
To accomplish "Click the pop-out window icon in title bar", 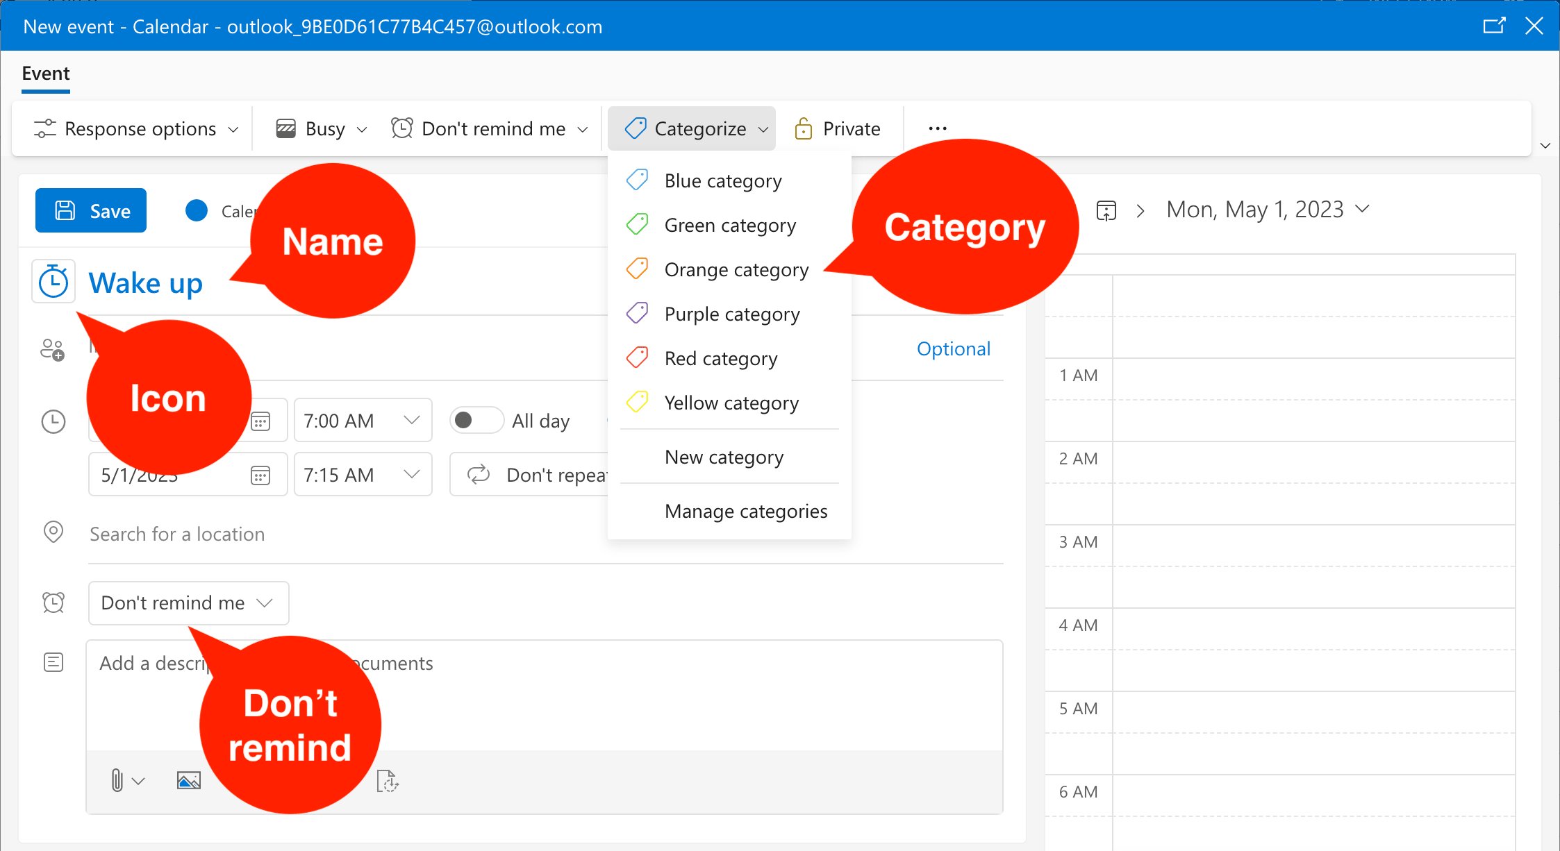I will coord(1495,25).
